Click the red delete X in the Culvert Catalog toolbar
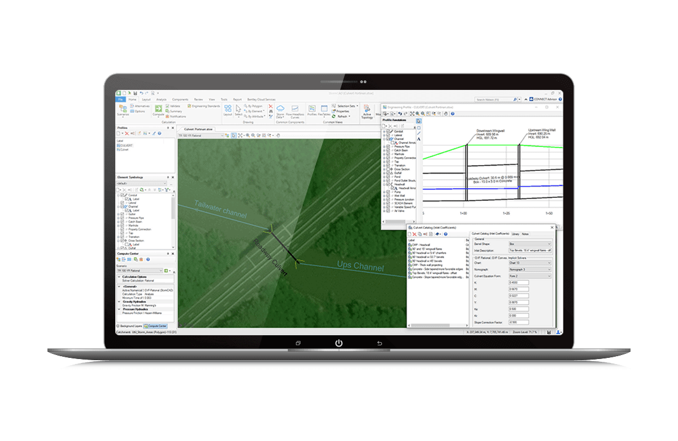Viewport: 678px width, 441px height. (415, 234)
